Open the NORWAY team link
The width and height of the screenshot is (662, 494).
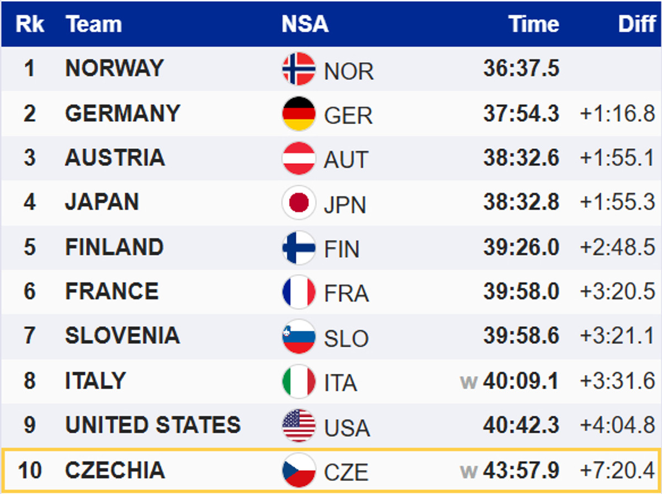pos(114,68)
